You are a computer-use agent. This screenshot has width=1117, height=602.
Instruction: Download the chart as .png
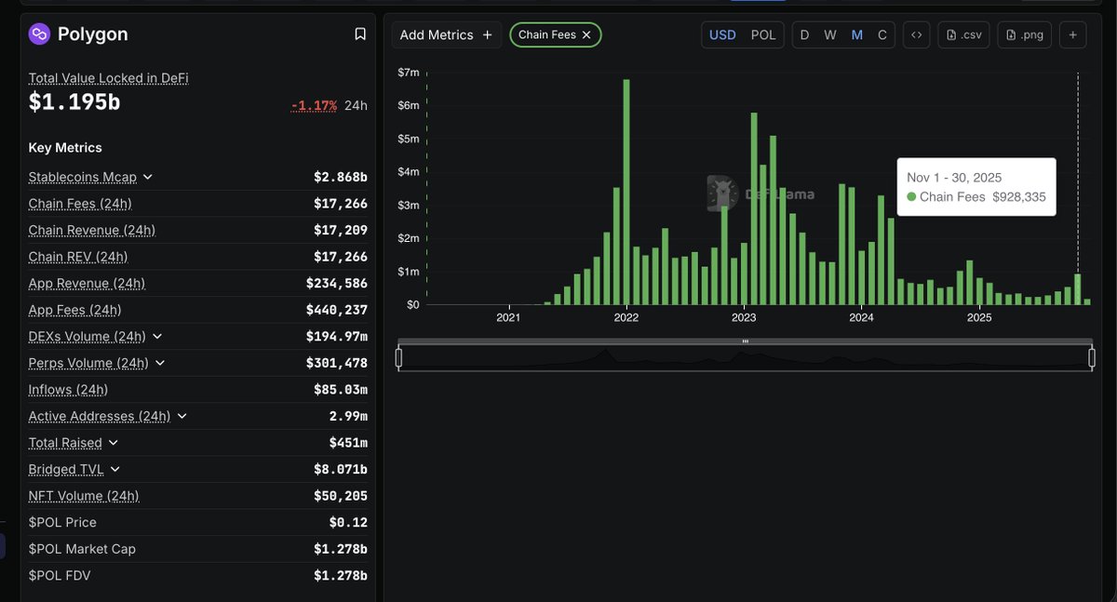coord(1024,34)
